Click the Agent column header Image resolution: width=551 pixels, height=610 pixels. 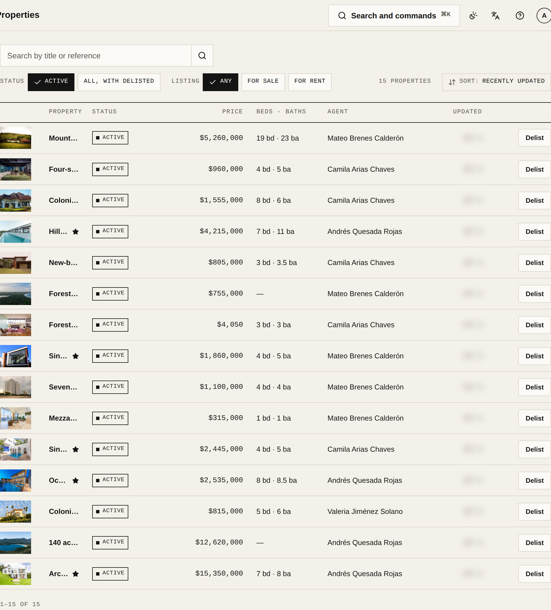(x=338, y=112)
